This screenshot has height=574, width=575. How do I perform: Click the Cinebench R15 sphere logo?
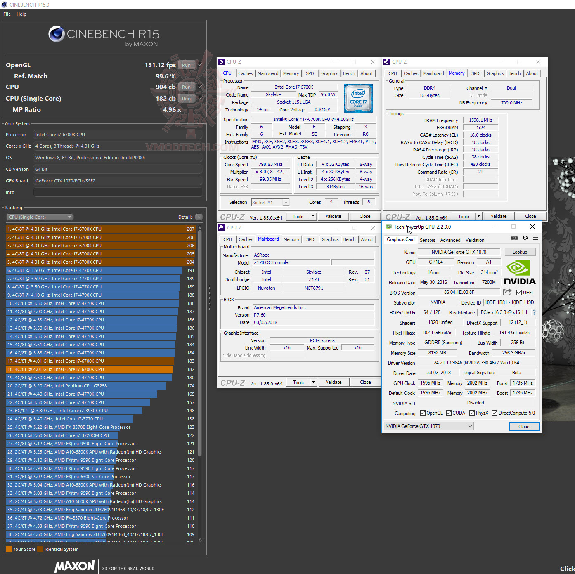pyautogui.click(x=56, y=34)
